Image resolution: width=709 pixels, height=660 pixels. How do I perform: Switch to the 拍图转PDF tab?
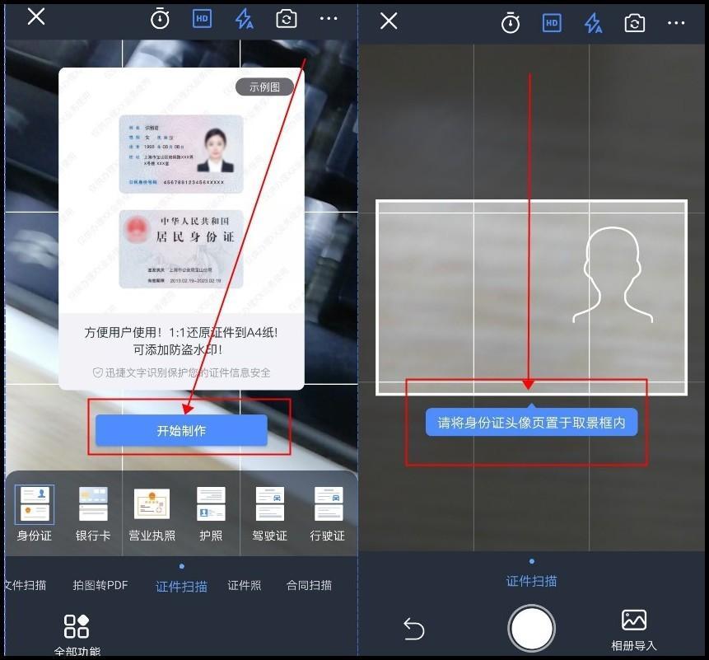[100, 586]
